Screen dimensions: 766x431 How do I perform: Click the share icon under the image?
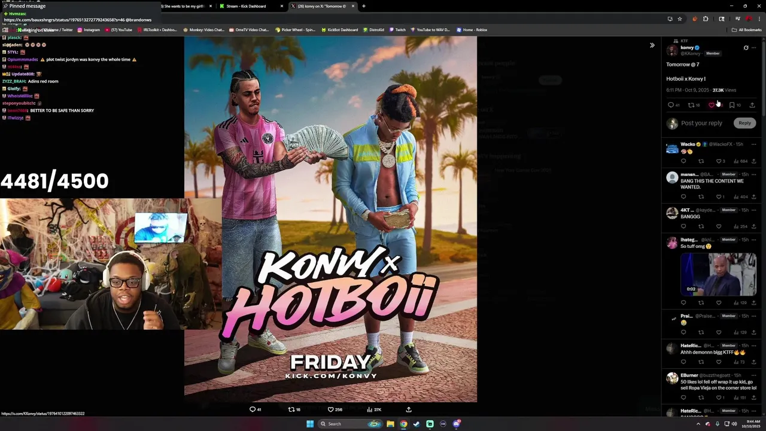[409, 409]
